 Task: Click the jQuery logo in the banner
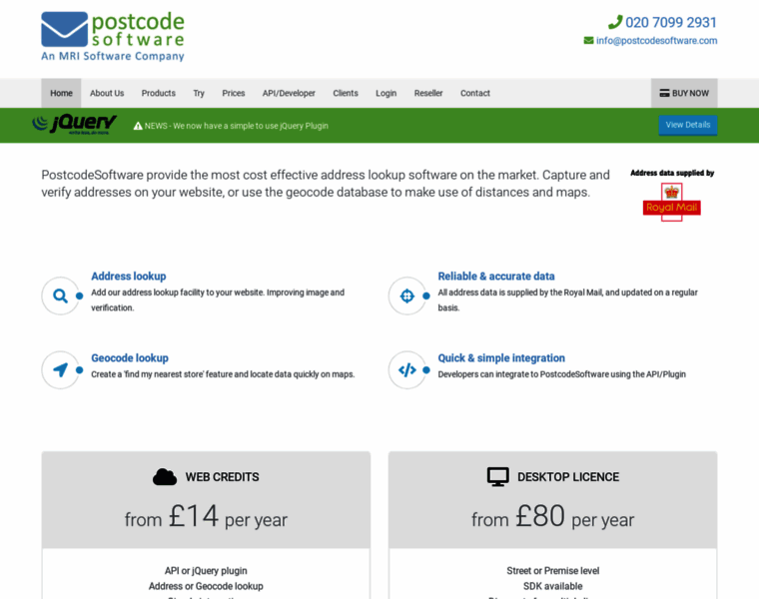pyautogui.click(x=74, y=125)
